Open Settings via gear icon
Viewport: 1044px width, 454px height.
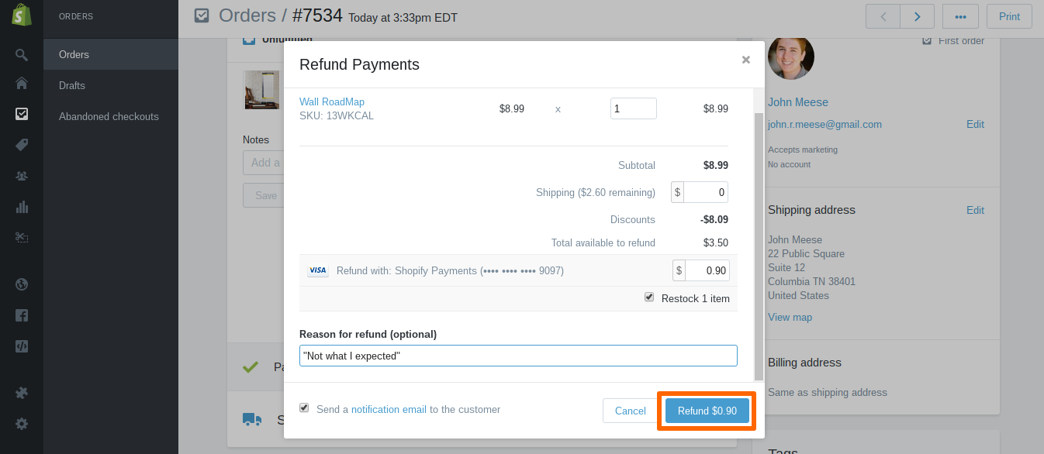(22, 424)
